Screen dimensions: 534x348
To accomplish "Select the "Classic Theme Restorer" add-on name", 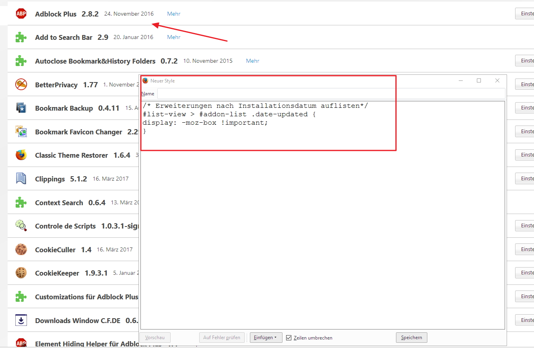I will coord(72,155).
